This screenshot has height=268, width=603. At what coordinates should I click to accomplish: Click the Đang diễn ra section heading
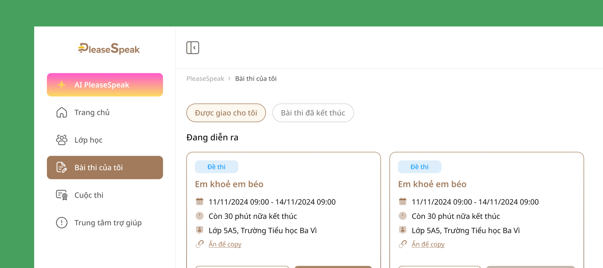click(x=212, y=137)
